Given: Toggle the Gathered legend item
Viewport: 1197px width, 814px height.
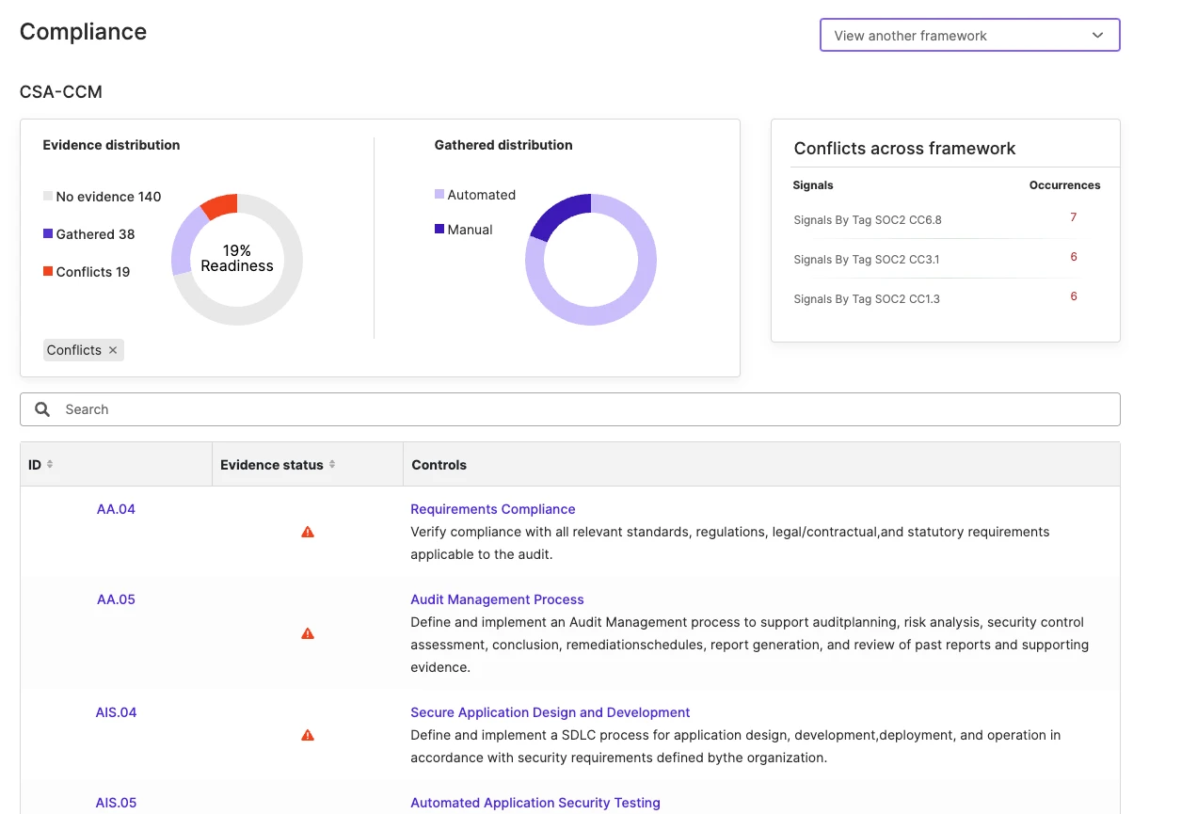Looking at the screenshot, I should tap(89, 234).
